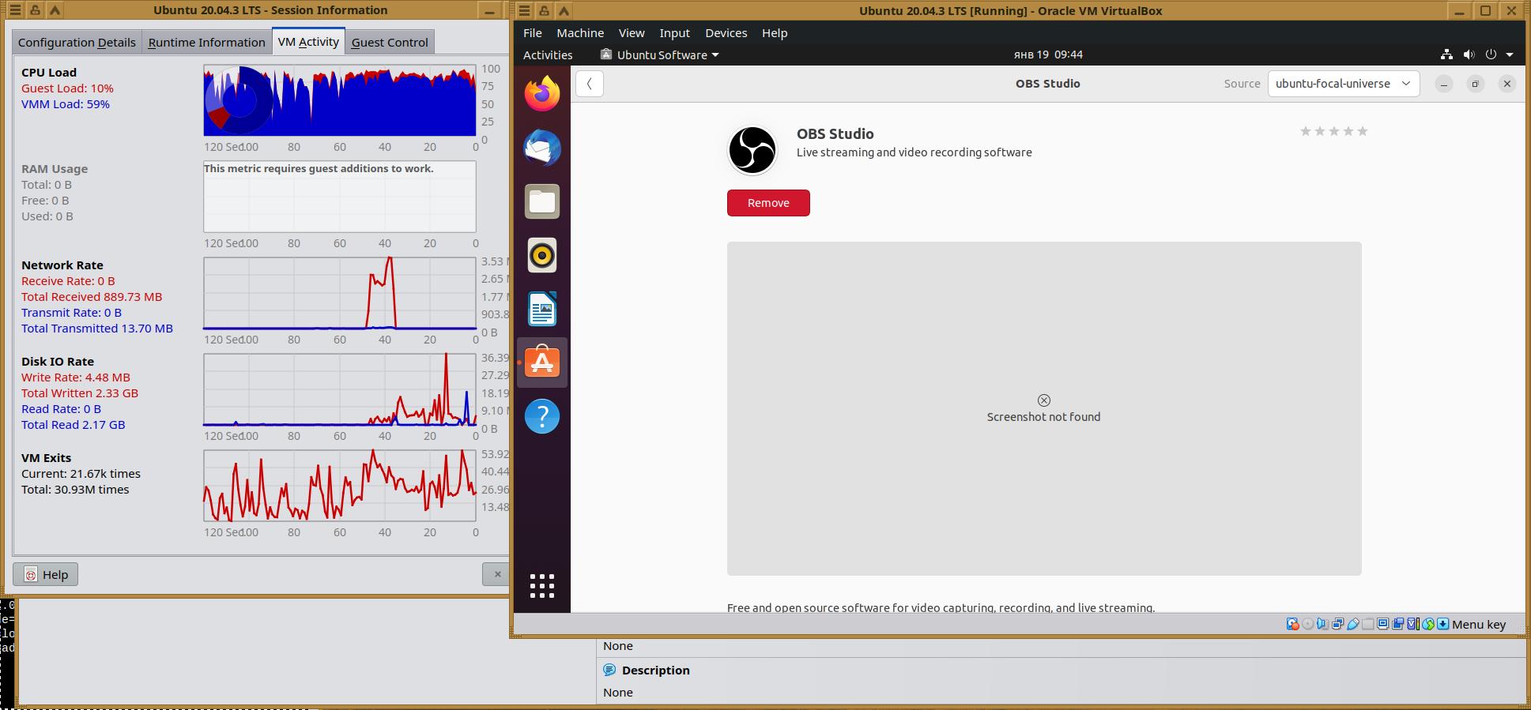1531x710 pixels.
Task: Click the USB devices status bar icon
Action: pos(1353,624)
